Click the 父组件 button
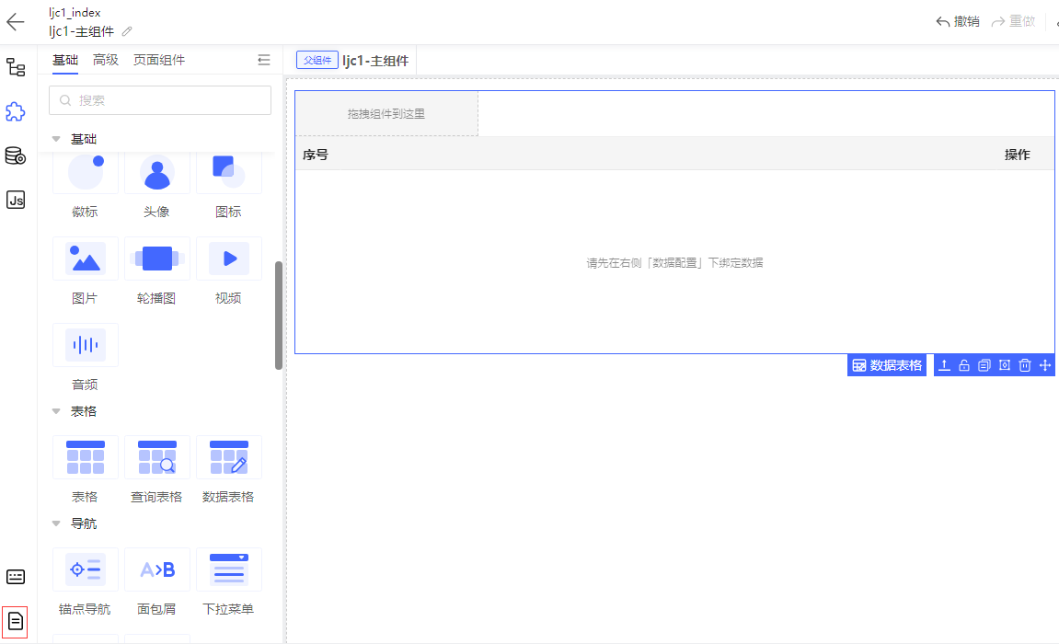The width and height of the screenshot is (1059, 644). [317, 60]
